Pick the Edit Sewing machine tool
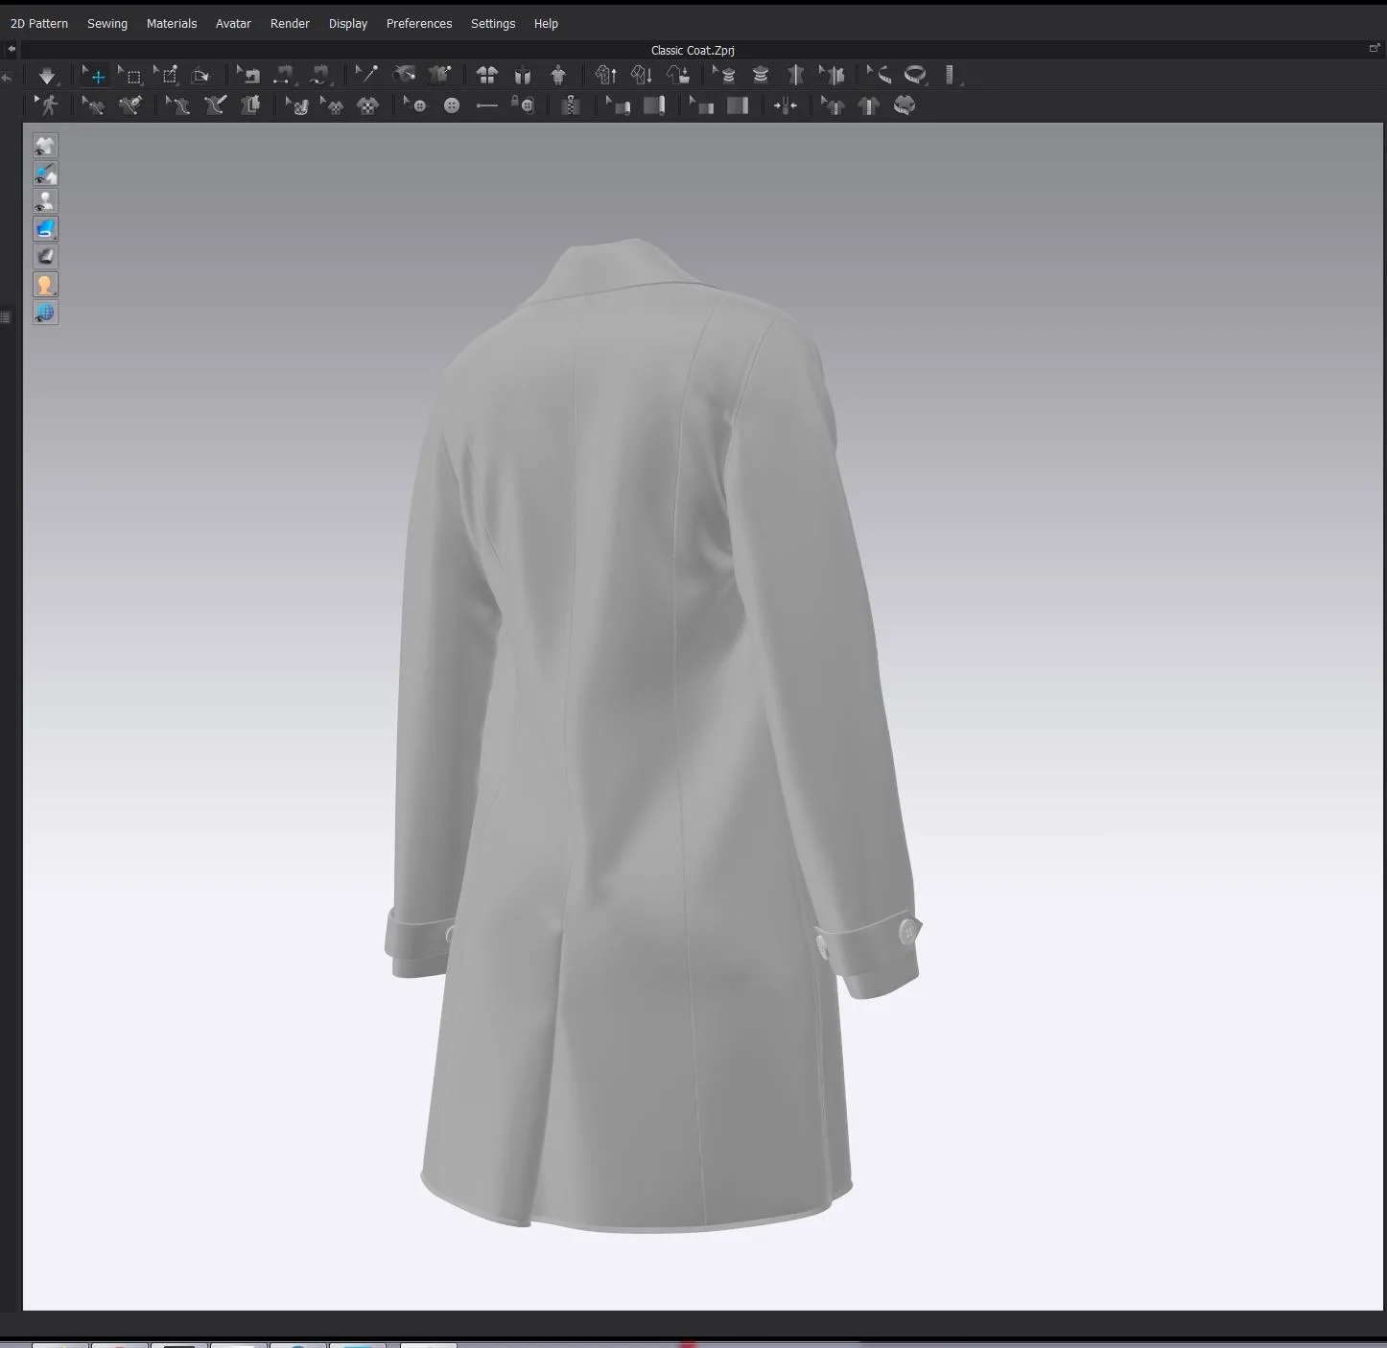The width and height of the screenshot is (1387, 1348). coord(248,76)
